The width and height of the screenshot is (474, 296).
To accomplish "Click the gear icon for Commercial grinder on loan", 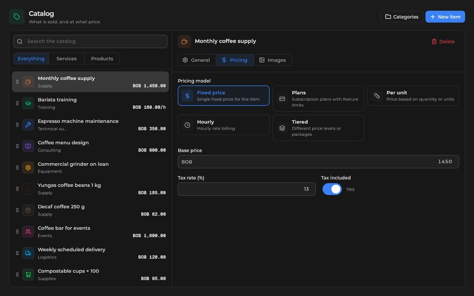I will [28, 168].
